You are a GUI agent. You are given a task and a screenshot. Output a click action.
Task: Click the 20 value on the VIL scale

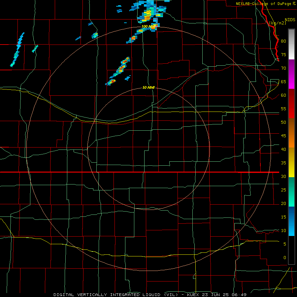tap(283, 204)
